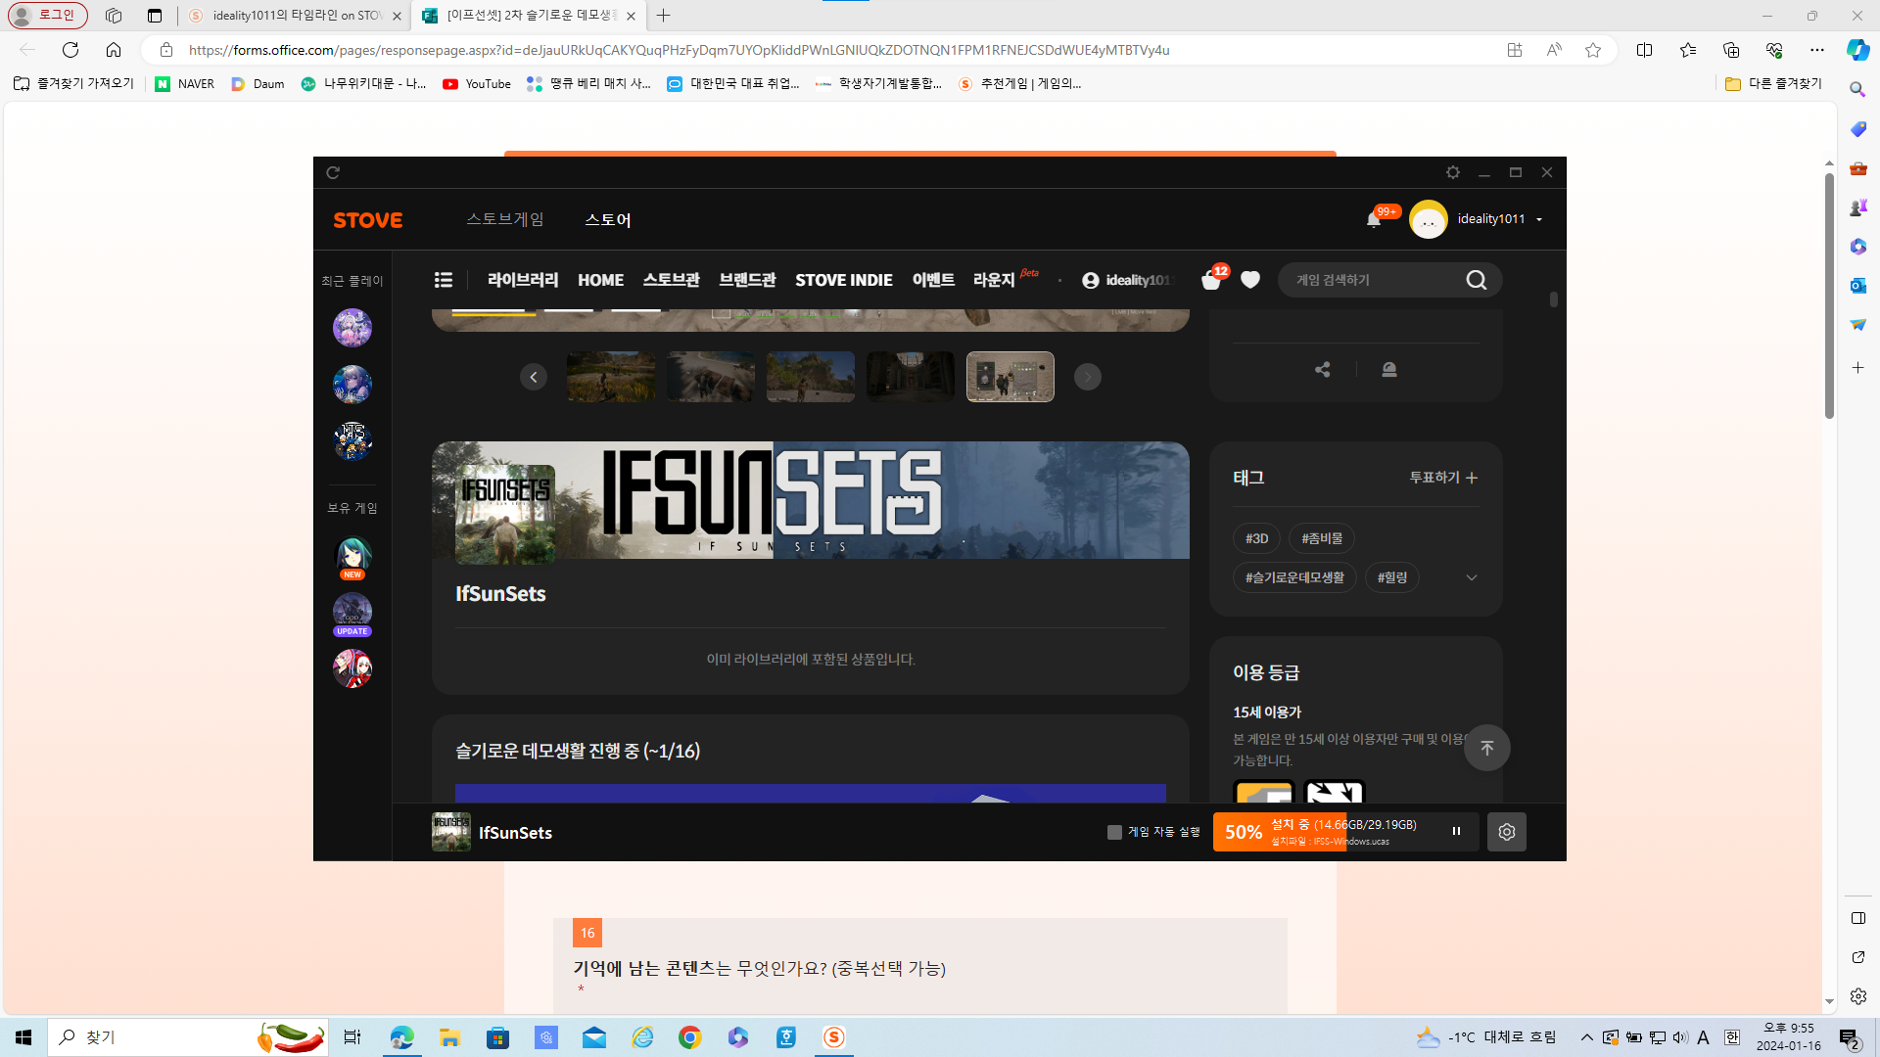The height and width of the screenshot is (1057, 1880).
Task: Select the #슬기로운데모생활 tag
Action: point(1294,577)
